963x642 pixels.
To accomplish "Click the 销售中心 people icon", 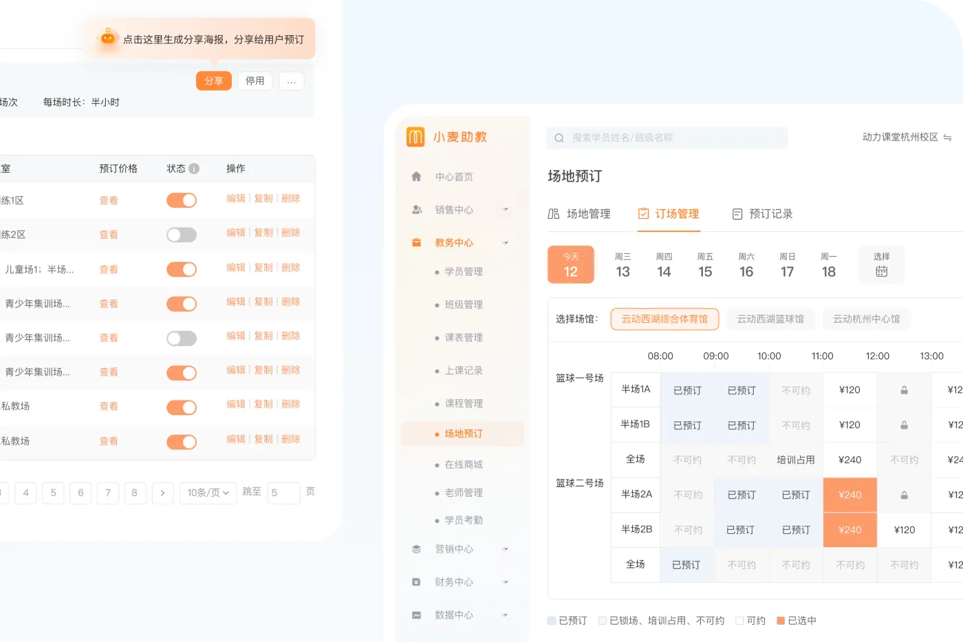I will [x=416, y=210].
